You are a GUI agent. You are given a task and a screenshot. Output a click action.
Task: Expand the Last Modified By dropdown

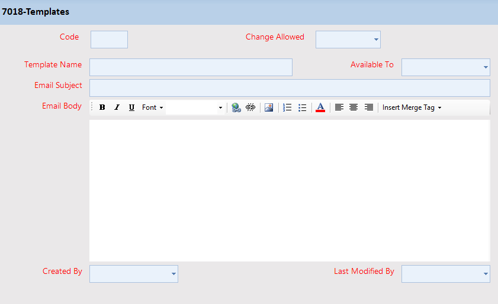445,274
